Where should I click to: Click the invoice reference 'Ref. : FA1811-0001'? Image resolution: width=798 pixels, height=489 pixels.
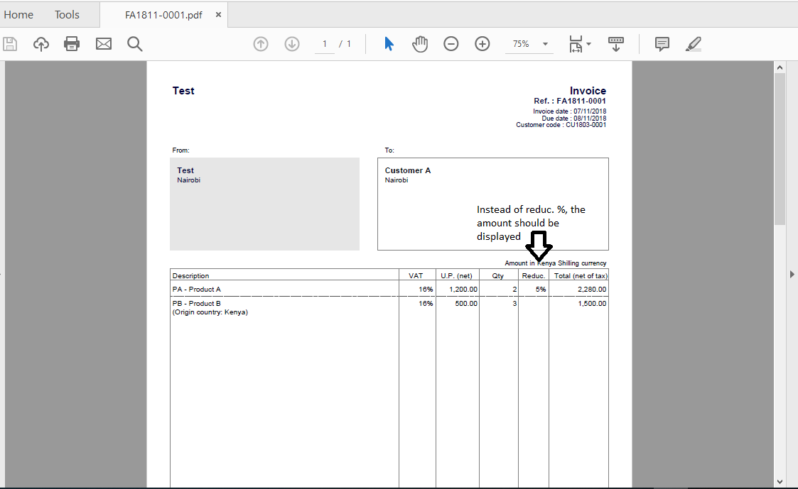click(569, 101)
